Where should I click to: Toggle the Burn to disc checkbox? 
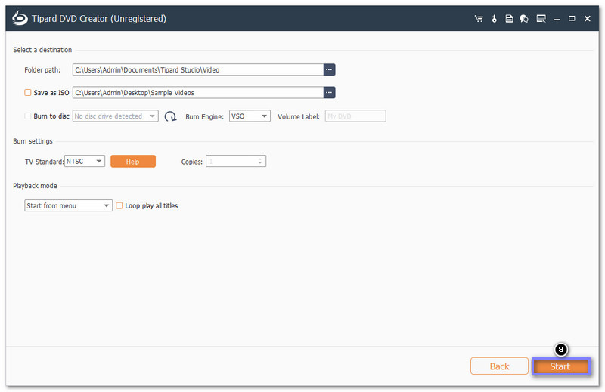(x=28, y=116)
